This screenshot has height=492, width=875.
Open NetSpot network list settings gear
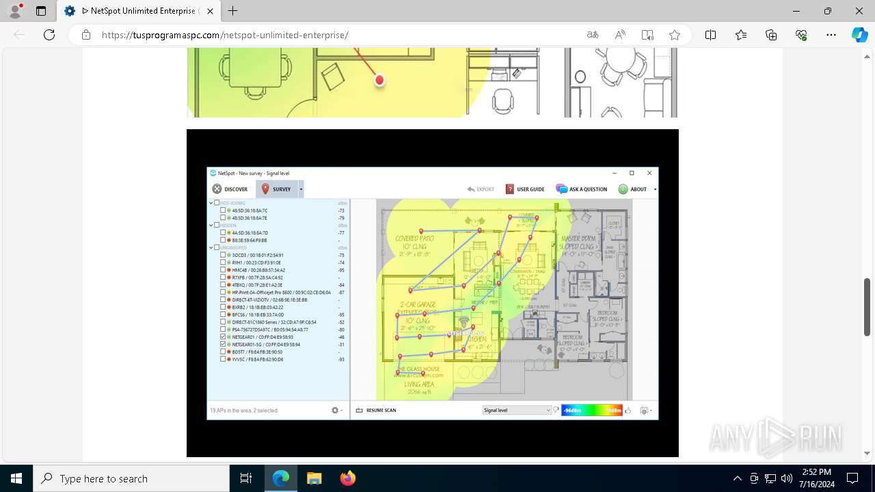coord(336,411)
